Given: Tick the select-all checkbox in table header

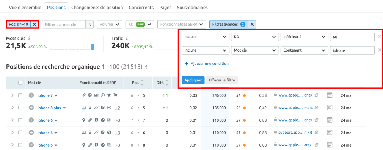Looking at the screenshot, I should pyautogui.click(x=20, y=83).
